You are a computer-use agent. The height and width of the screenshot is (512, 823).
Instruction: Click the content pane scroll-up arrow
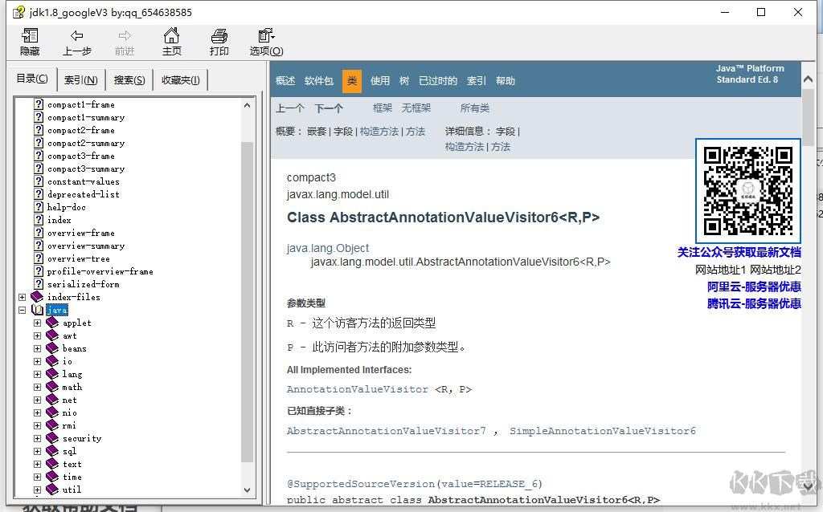click(x=808, y=79)
